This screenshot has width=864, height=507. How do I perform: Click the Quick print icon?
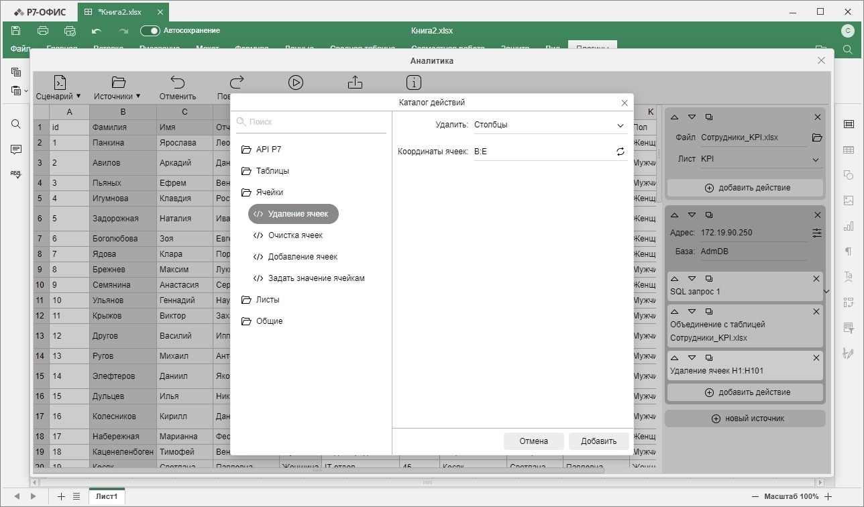70,31
